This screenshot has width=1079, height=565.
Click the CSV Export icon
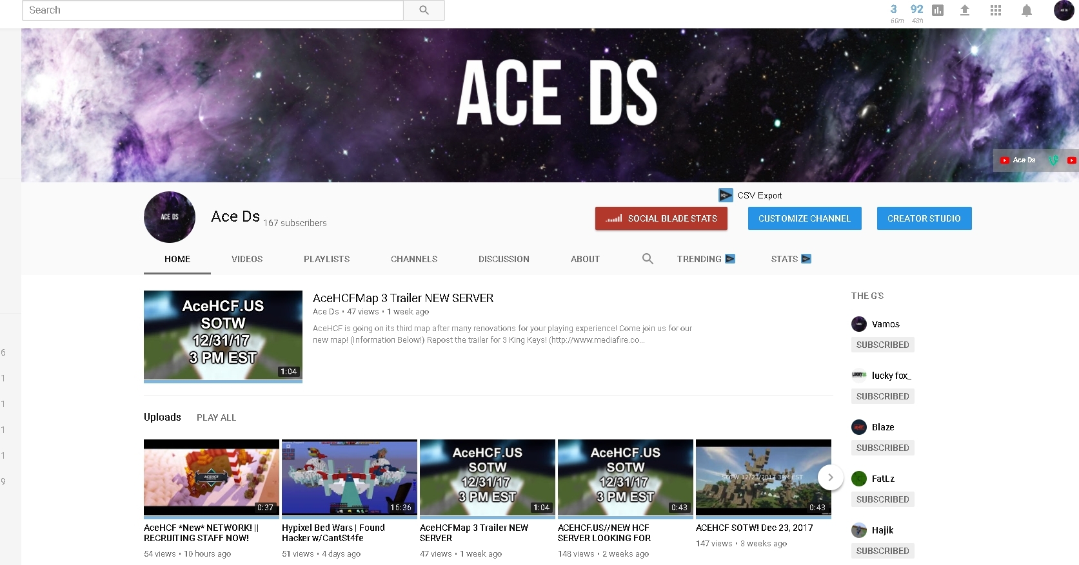(x=726, y=195)
